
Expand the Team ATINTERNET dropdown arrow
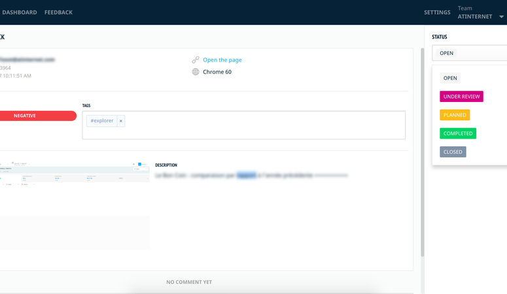tap(501, 17)
